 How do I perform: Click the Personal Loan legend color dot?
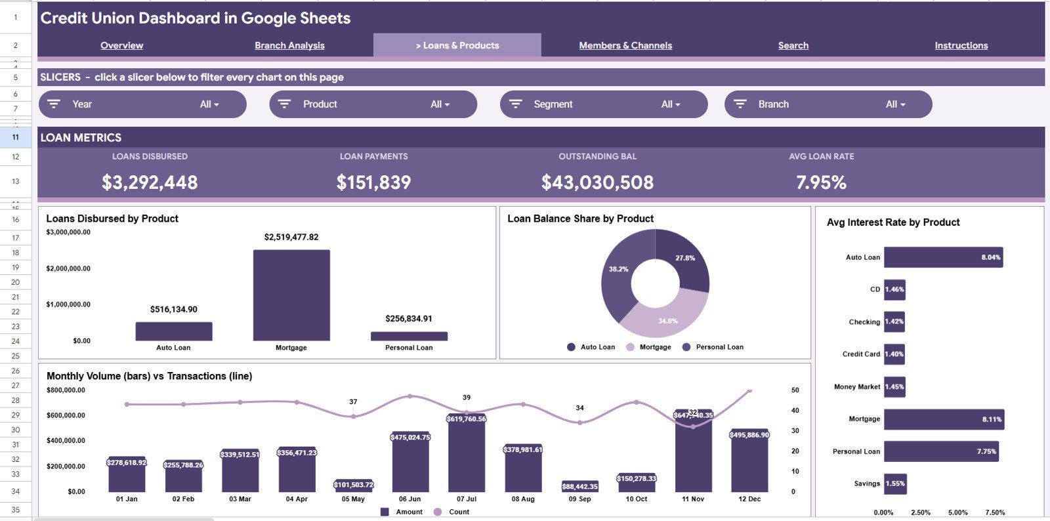[x=686, y=347]
